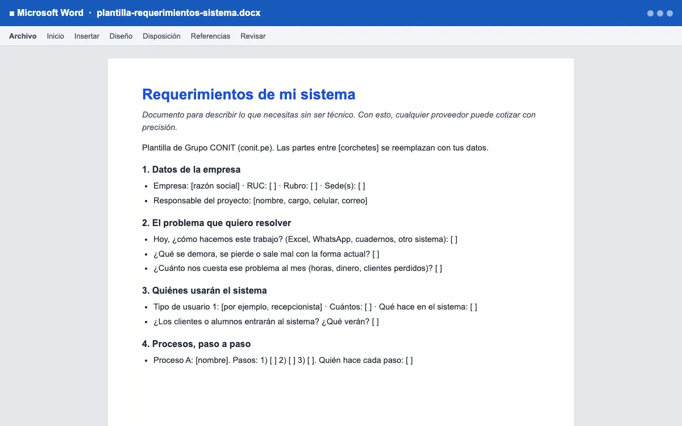Click the bullet 'Proceso A: [nombre]'
The image size is (682, 426).
(x=283, y=360)
